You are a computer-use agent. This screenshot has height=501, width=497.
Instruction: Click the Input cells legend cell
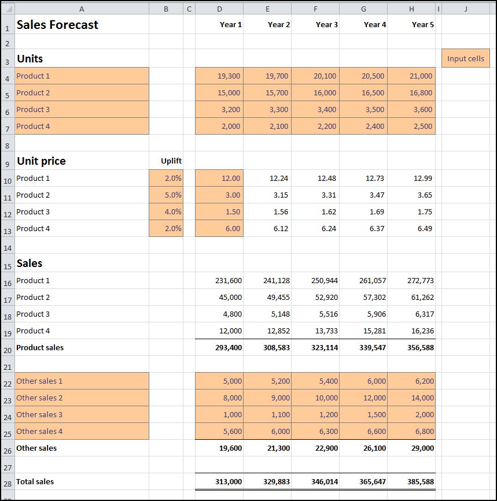point(466,58)
